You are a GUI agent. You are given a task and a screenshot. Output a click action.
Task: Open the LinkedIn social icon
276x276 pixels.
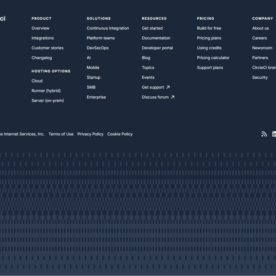point(274,134)
